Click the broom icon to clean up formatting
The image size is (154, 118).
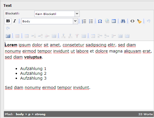pyautogui.click(x=139, y=21)
